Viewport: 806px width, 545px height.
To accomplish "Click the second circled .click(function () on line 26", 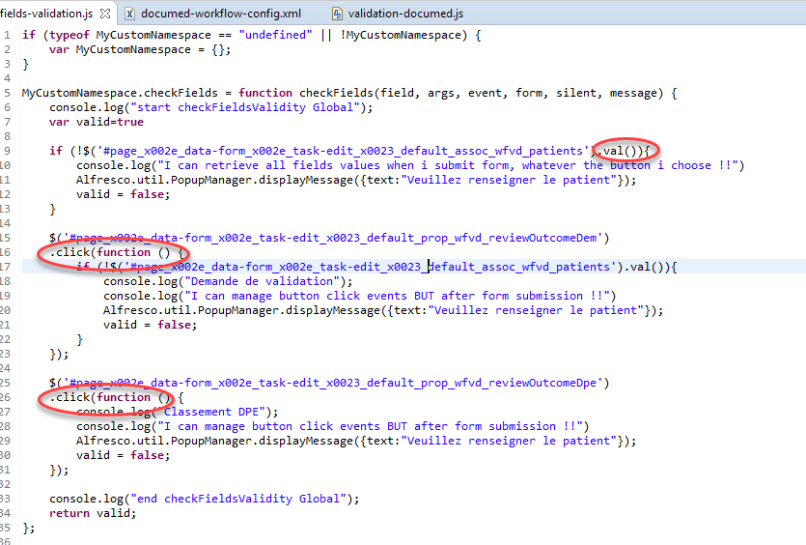I will tap(110, 397).
